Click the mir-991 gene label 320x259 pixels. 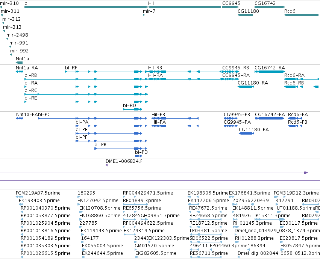(18, 43)
